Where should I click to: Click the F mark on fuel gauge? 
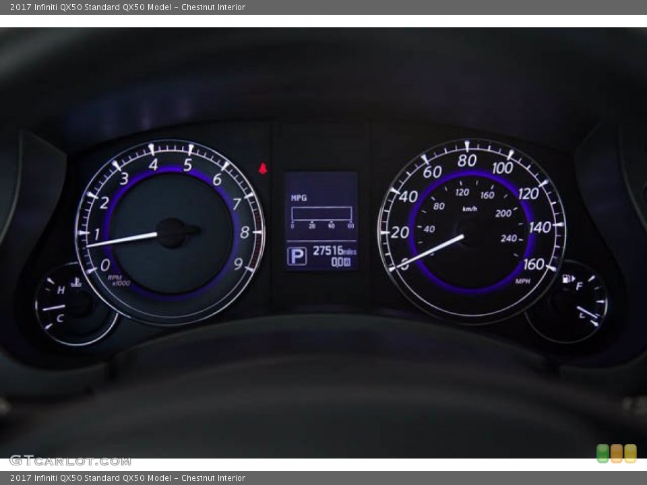579,286
